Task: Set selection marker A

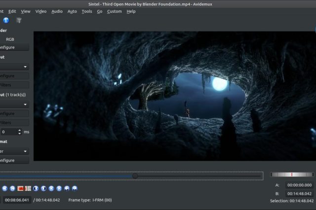Action: (x=21, y=188)
